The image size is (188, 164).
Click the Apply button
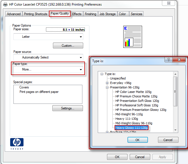(x=163, y=157)
